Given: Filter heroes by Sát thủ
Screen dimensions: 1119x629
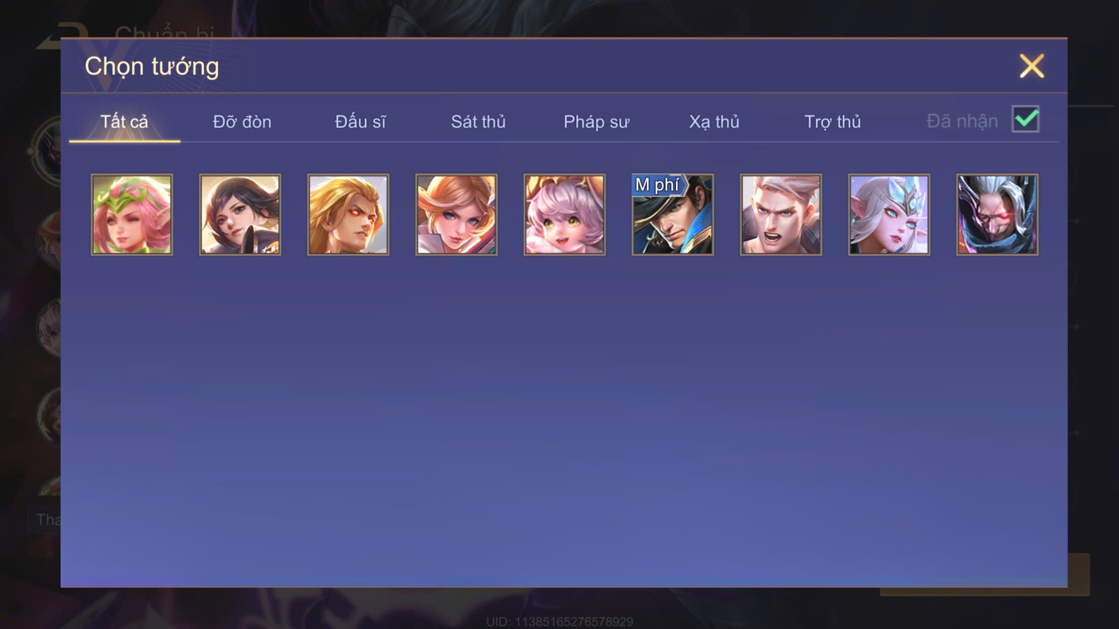Looking at the screenshot, I should point(478,122).
